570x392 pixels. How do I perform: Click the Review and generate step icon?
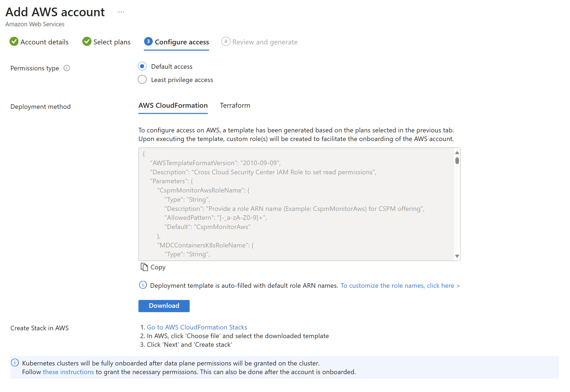(226, 42)
